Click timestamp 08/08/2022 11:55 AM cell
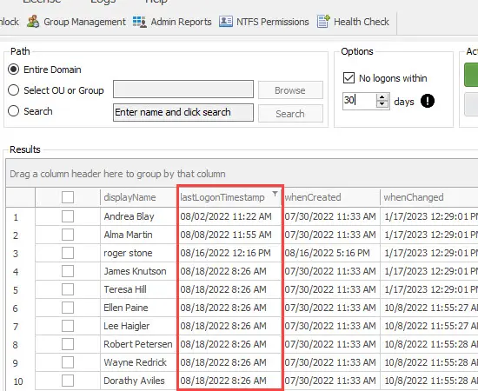 [x=229, y=235]
